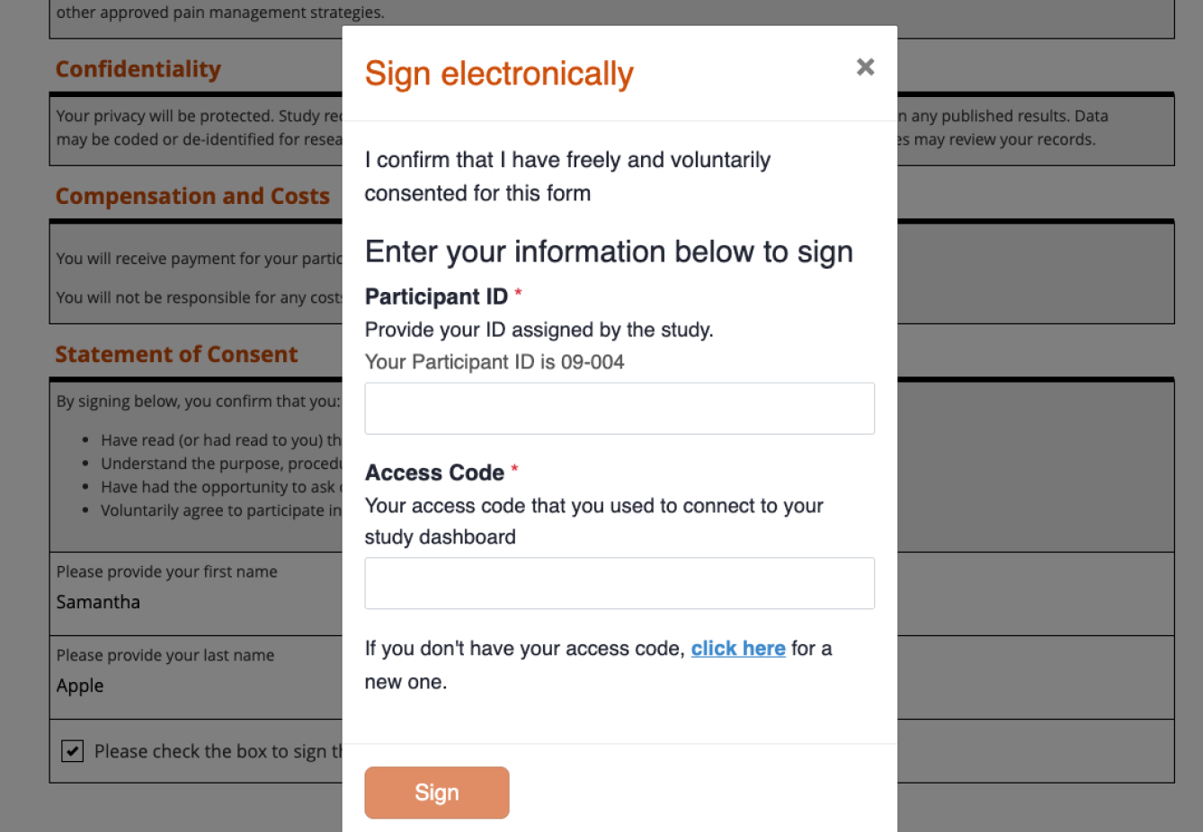
Task: Click the Statement of Consent heading
Action: pos(176,354)
